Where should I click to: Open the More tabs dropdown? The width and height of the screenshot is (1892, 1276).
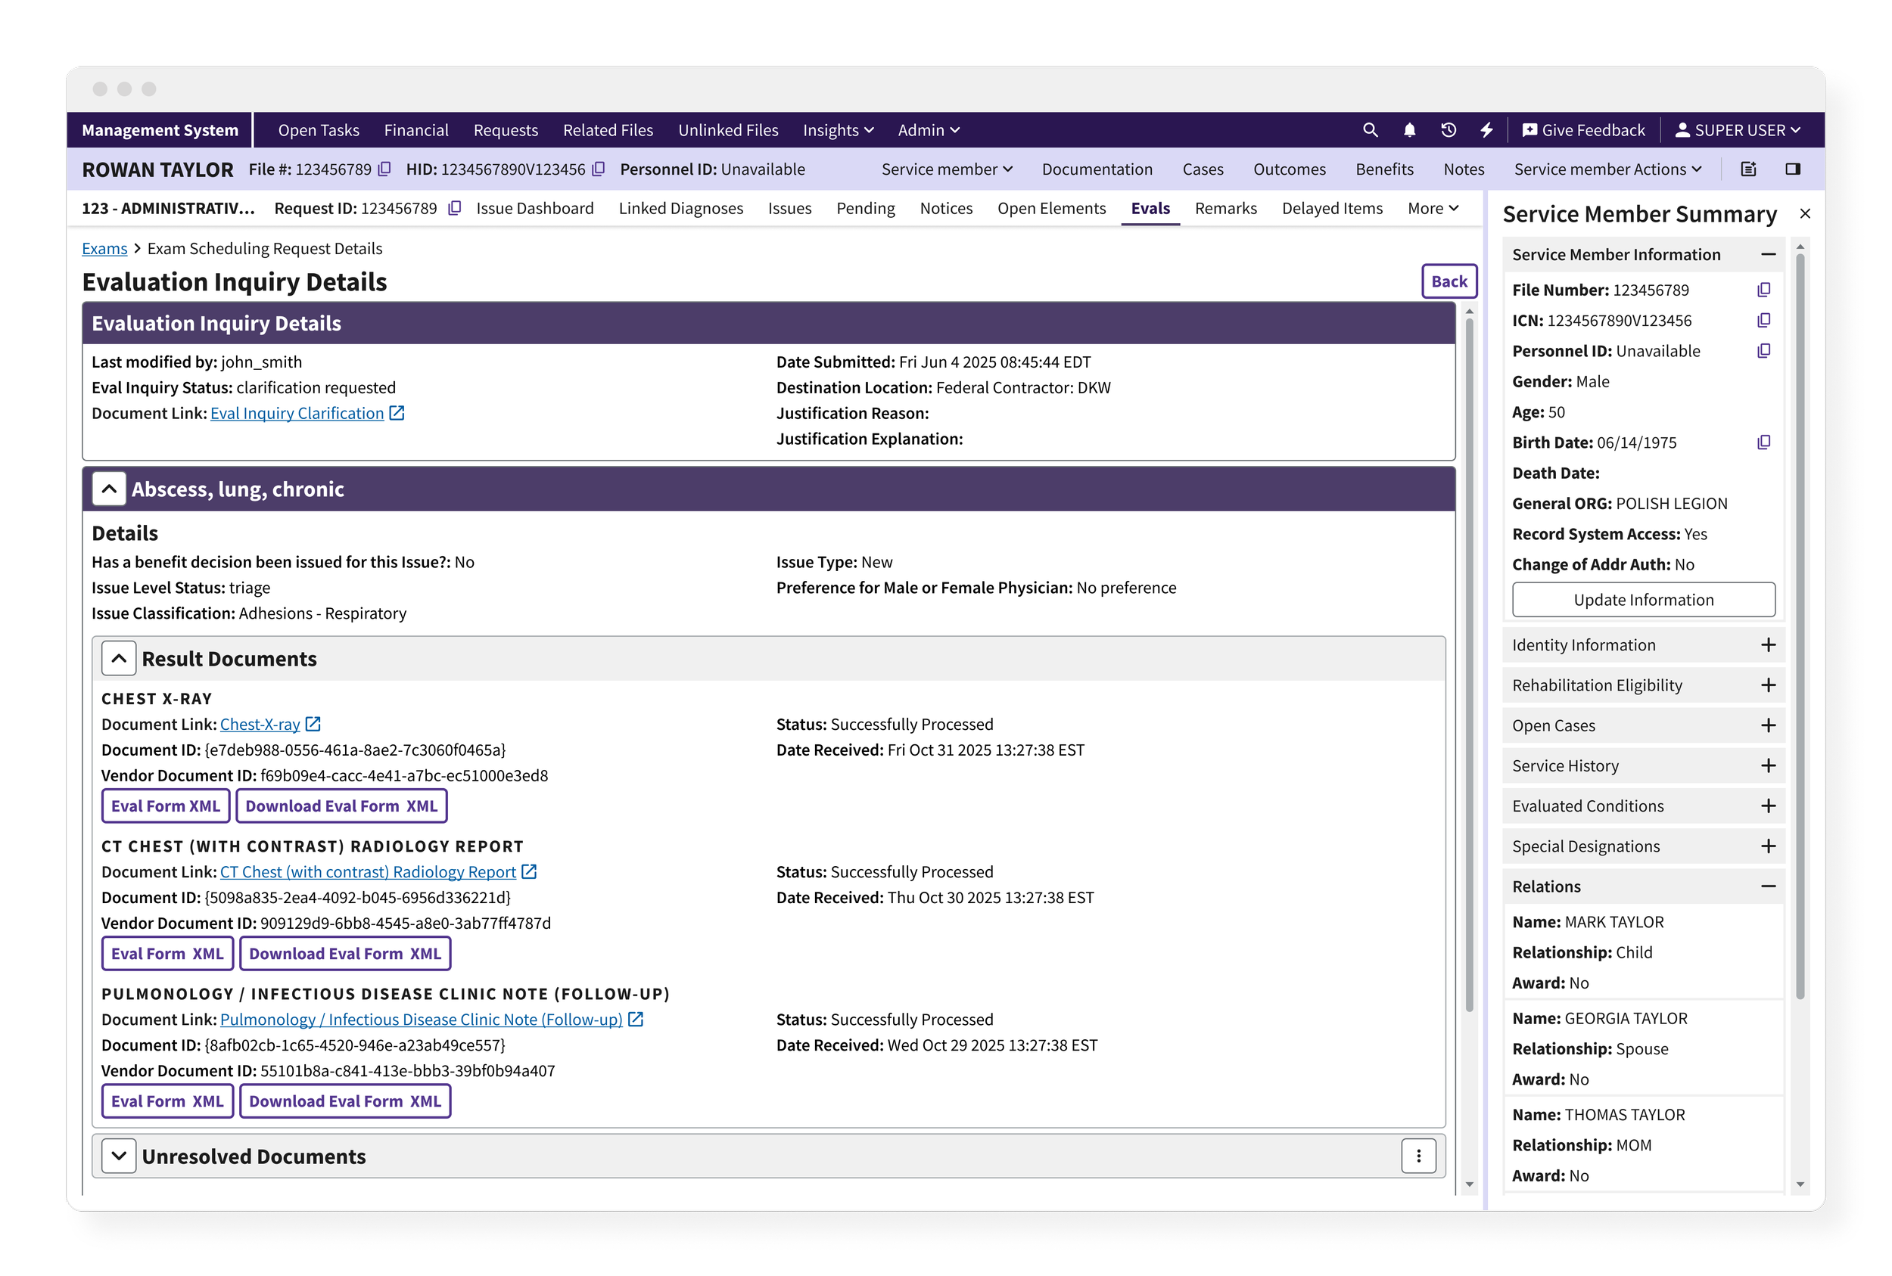(x=1432, y=208)
